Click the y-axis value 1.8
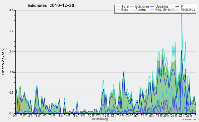Viewport: 199px width, 122px height. coord(11,72)
